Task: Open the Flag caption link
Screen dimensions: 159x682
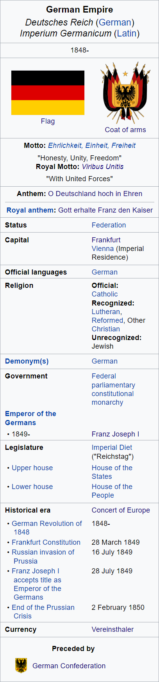Action: [48, 121]
